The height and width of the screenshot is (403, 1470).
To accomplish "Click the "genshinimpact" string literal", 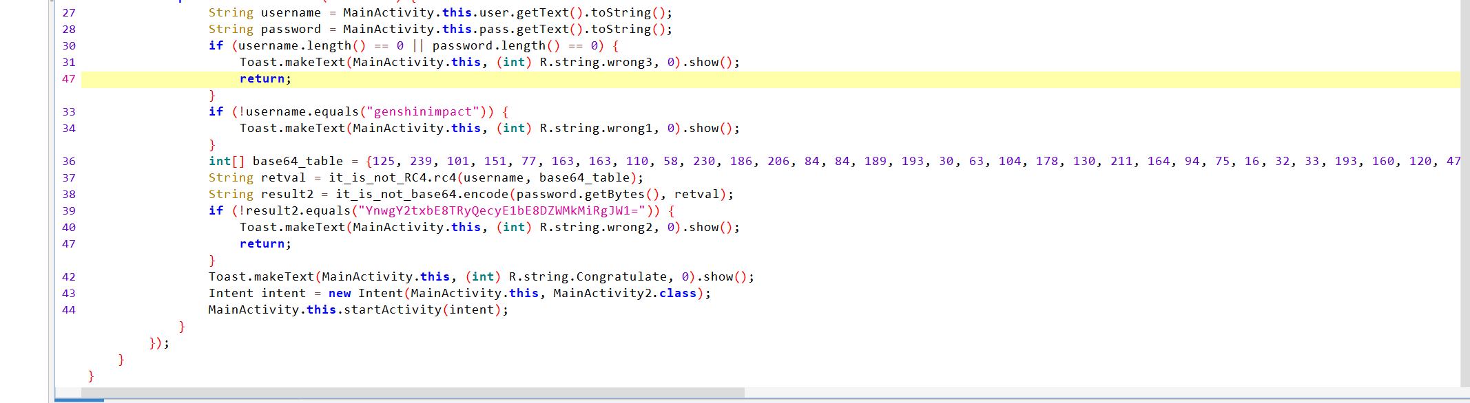I will coord(422,112).
